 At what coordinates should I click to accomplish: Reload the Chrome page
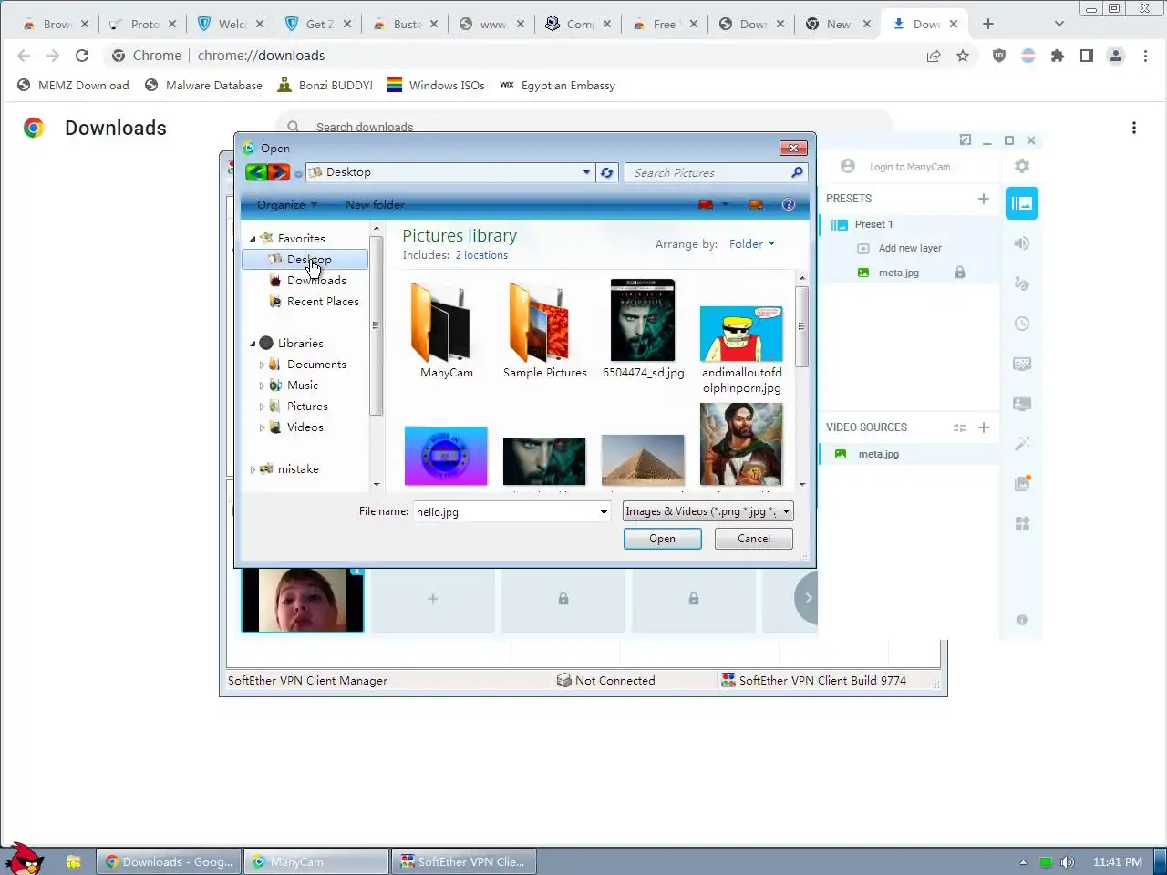(82, 56)
